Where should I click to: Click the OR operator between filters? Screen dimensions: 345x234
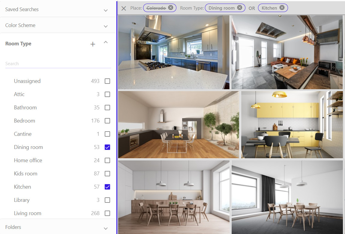click(252, 8)
